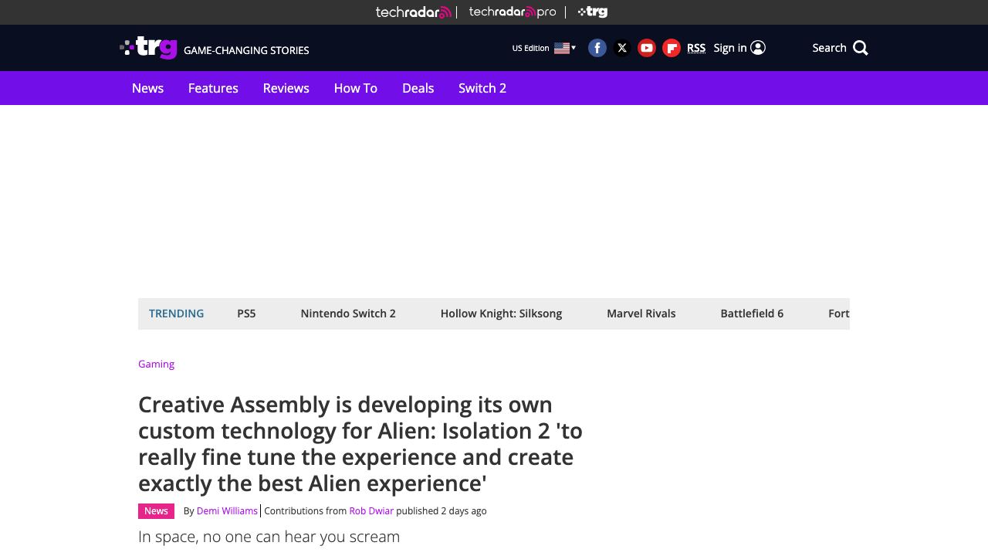Viewport: 988px width, 556px height.
Task: Open contributor Rob Dwiar's profile
Action: [x=371, y=511]
